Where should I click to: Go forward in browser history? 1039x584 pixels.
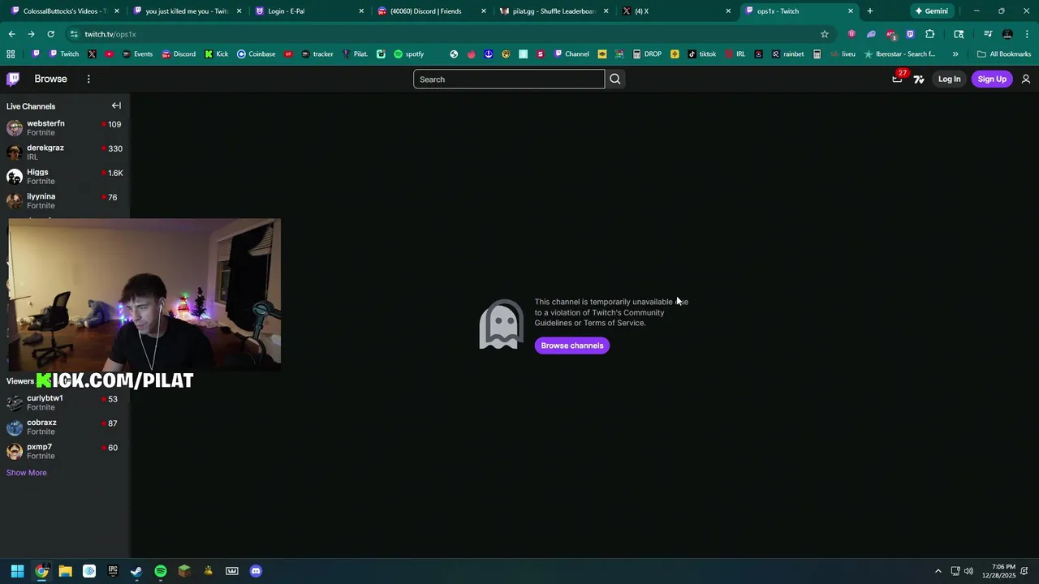coord(31,34)
